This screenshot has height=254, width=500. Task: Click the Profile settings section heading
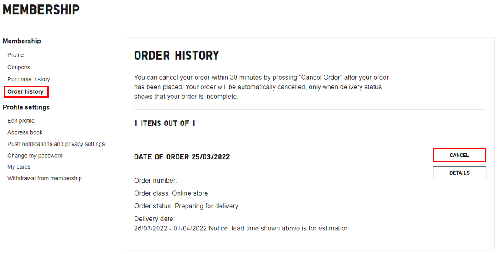coord(26,107)
